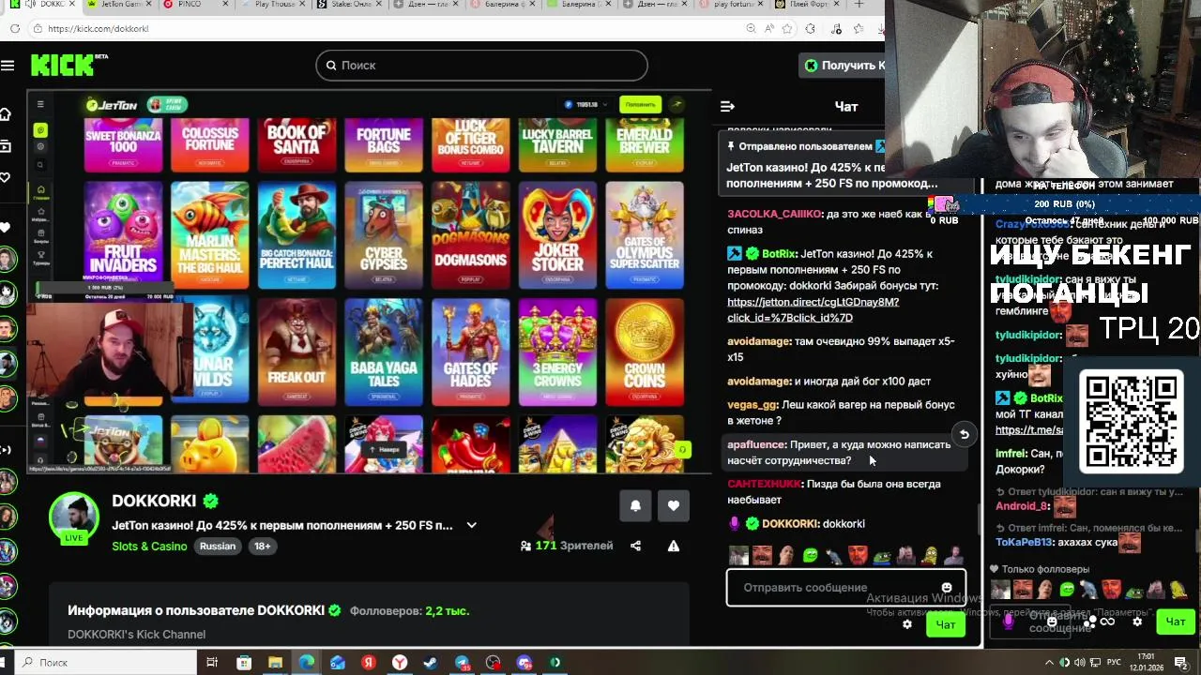1201x675 pixels.
Task: Open Gates of Hades slot
Action: 471,352
